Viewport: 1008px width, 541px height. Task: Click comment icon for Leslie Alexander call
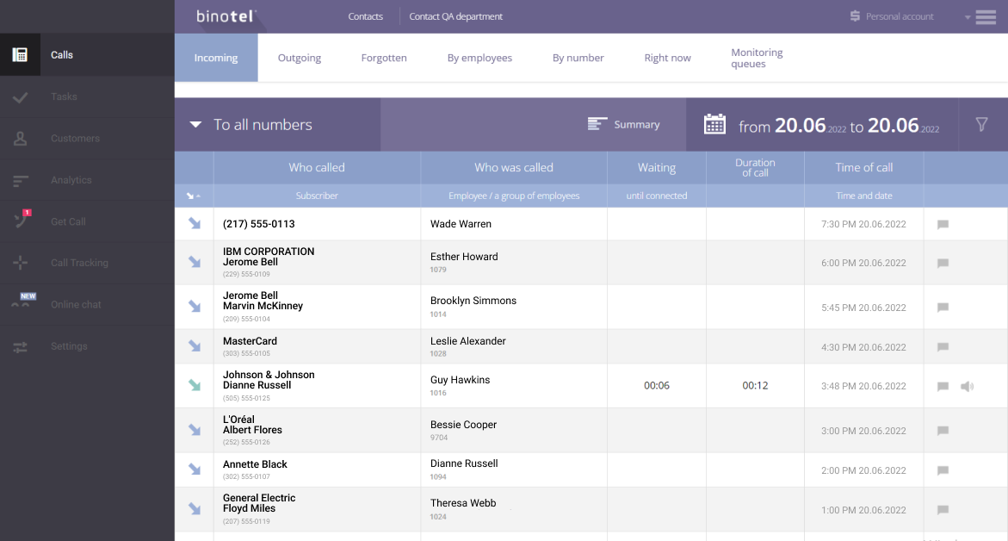[943, 347]
